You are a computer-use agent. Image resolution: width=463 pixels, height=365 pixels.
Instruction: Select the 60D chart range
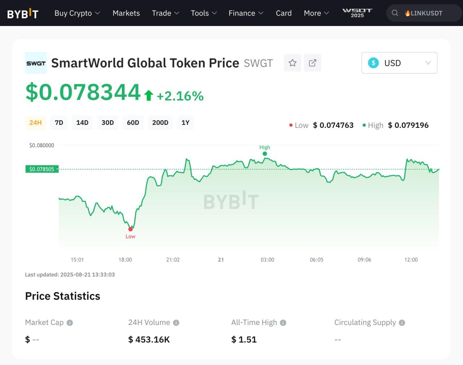(x=133, y=123)
